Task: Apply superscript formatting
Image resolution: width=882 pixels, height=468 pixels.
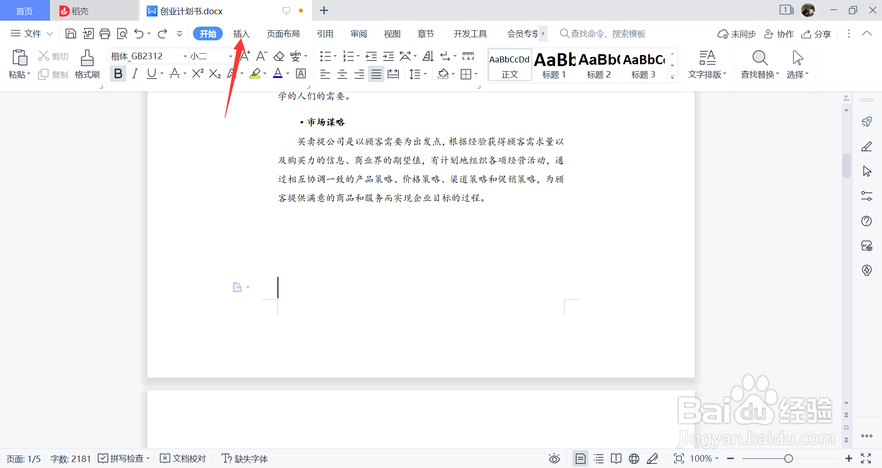Action: point(197,73)
